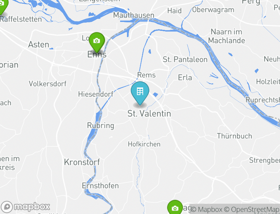Select the Volkersdorf place label
The width and height of the screenshot is (280, 214).
pyautogui.click(x=48, y=84)
